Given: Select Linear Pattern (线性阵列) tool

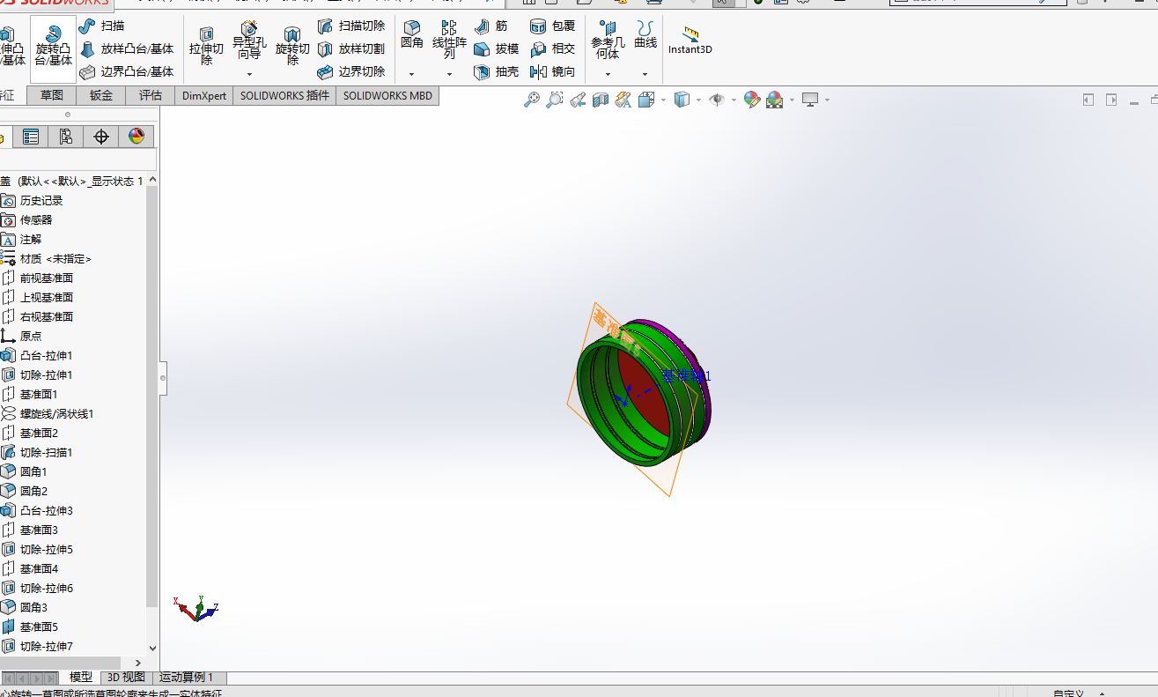Looking at the screenshot, I should coord(449,41).
